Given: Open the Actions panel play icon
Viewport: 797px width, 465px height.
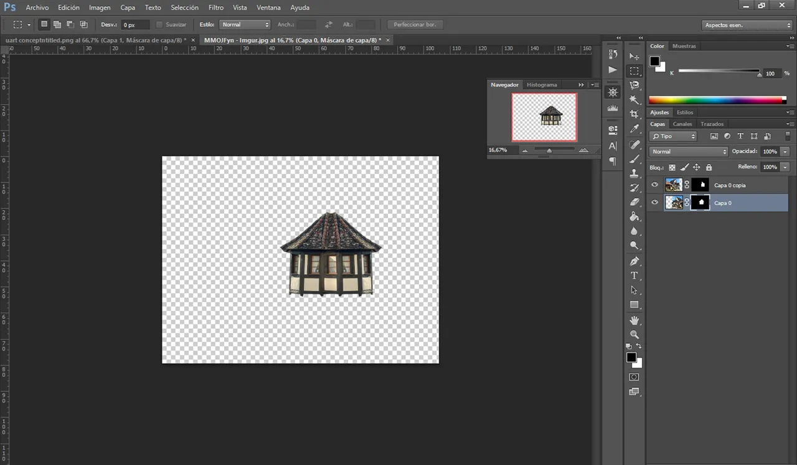Looking at the screenshot, I should pos(613,70).
